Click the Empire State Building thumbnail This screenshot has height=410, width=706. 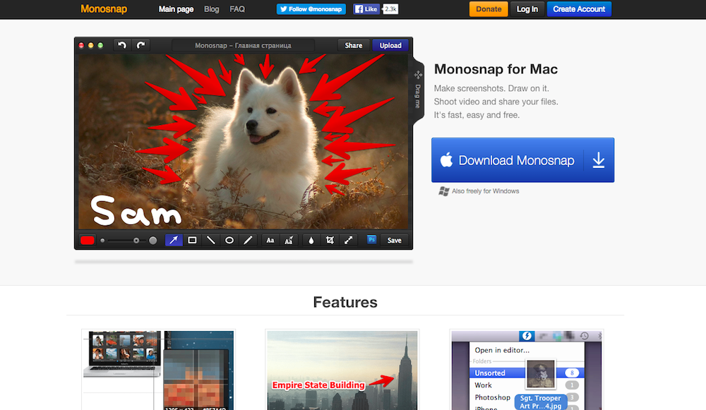[x=342, y=370]
